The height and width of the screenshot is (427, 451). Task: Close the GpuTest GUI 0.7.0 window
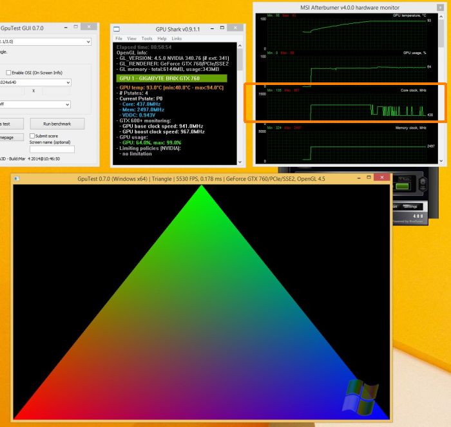click(x=89, y=26)
